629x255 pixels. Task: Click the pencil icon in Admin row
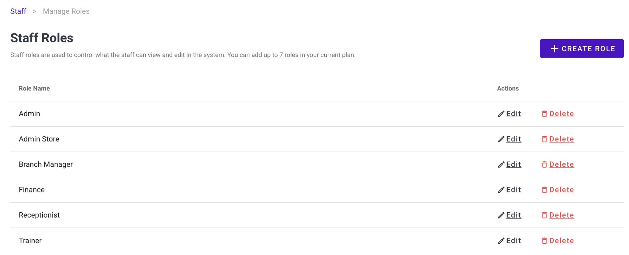[x=501, y=114]
